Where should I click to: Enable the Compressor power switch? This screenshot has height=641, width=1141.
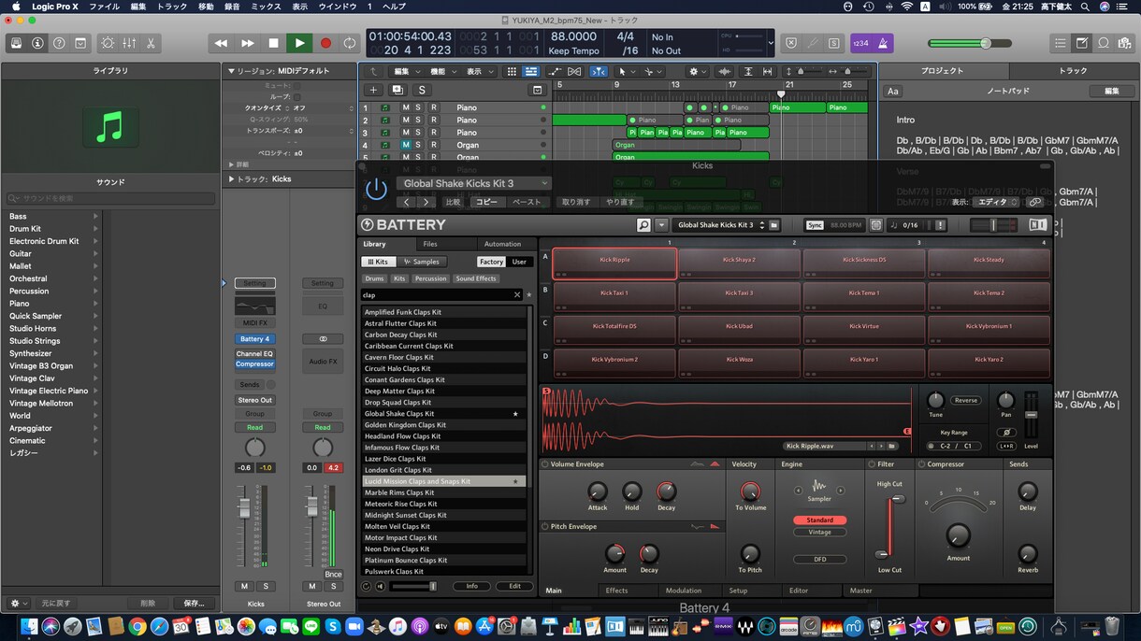point(921,464)
